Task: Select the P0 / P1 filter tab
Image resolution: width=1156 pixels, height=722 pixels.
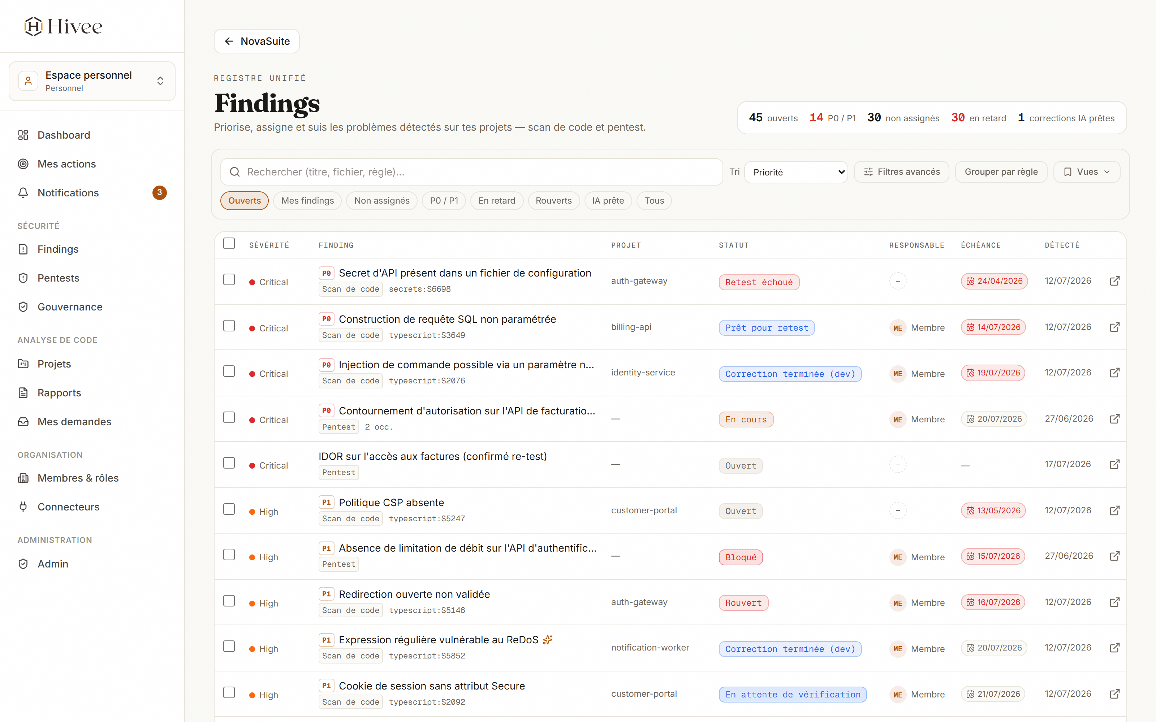Action: pyautogui.click(x=444, y=201)
